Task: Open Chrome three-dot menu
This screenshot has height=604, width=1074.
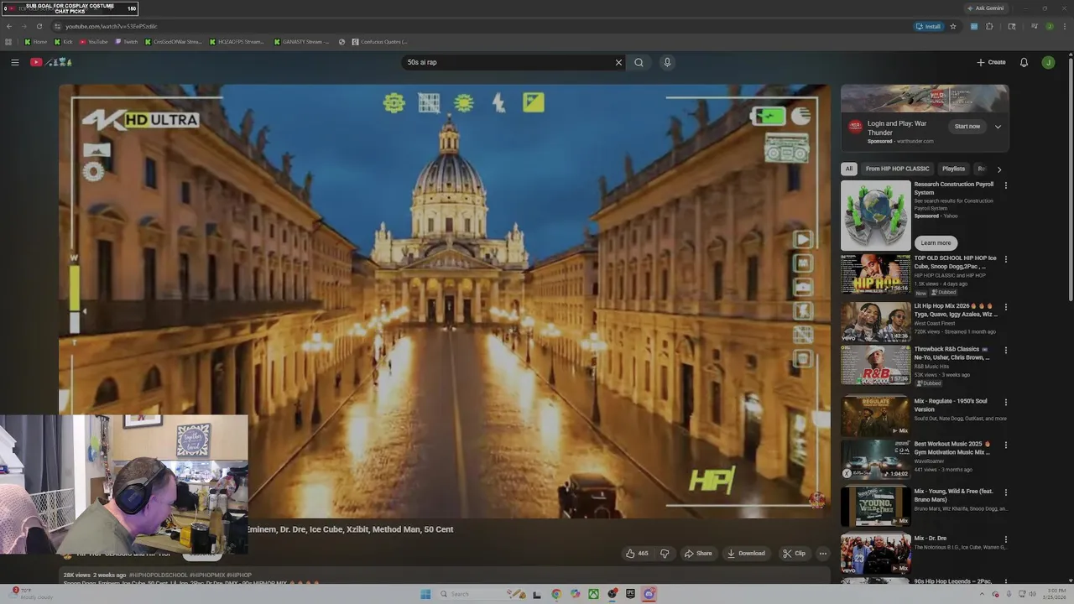Action: point(1064,26)
